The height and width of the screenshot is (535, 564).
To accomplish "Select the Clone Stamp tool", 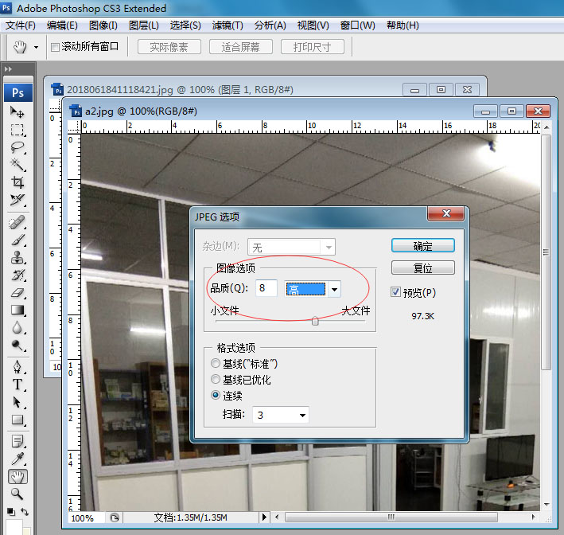I will (x=18, y=258).
